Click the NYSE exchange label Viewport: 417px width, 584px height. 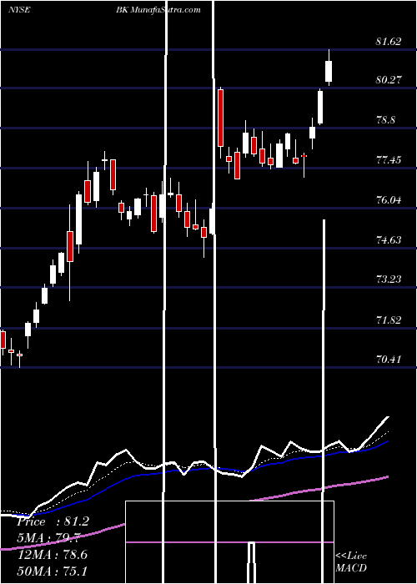tap(19, 10)
